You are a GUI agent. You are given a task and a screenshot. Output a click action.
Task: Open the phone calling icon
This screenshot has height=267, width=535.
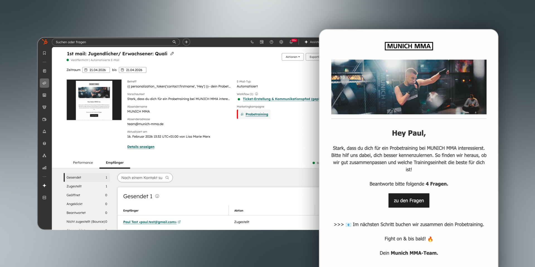point(252,42)
